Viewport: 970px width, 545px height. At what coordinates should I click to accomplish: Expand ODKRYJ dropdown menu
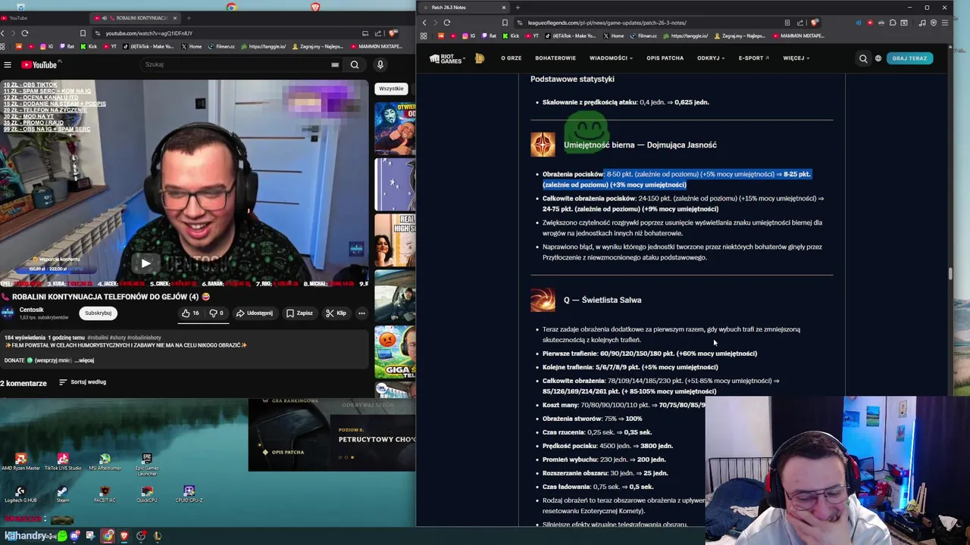pos(711,58)
